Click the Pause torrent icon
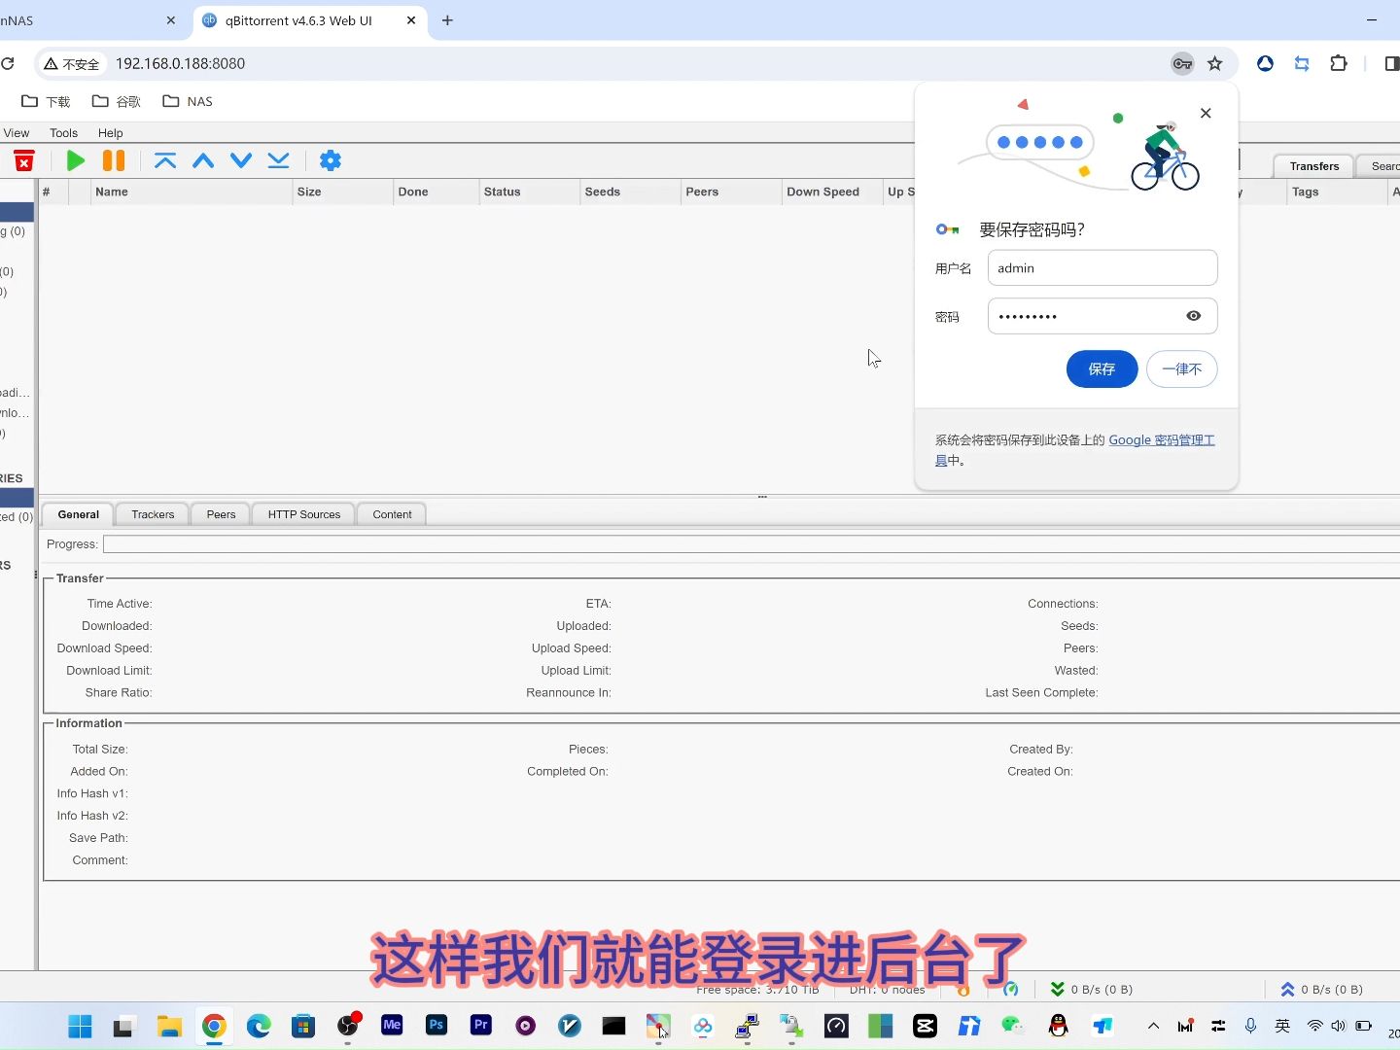 [x=114, y=160]
